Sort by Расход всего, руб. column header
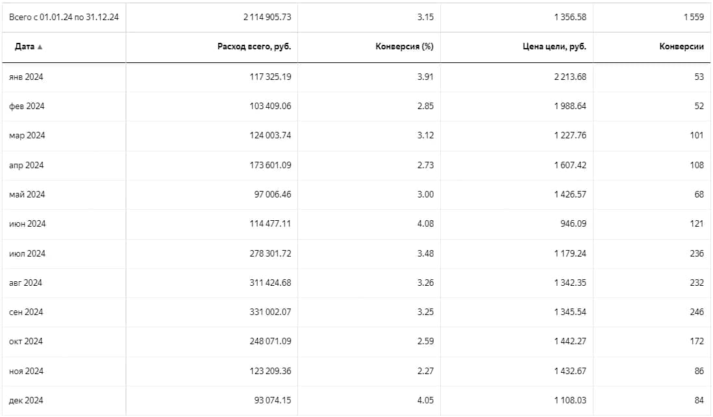The height and width of the screenshot is (417, 713). 254,46
